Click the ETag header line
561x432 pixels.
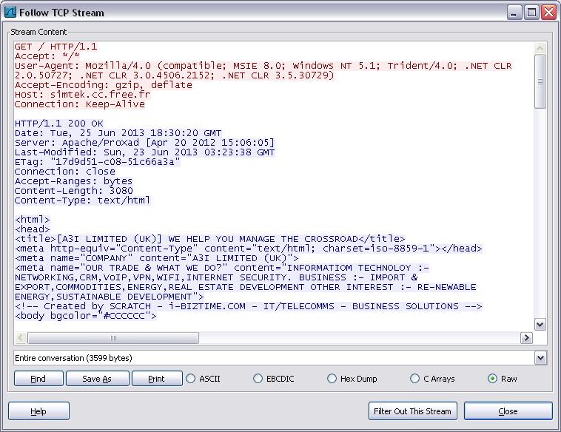(97, 162)
